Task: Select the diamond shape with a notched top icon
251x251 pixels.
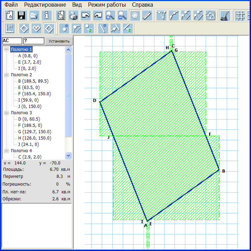Action: coord(37,28)
